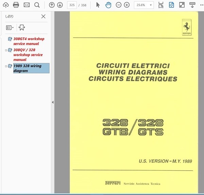Select 1989 328 wiring diagram bookmark

click(31, 68)
